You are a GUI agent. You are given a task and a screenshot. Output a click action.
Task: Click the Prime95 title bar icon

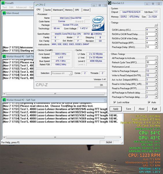(3, 3)
